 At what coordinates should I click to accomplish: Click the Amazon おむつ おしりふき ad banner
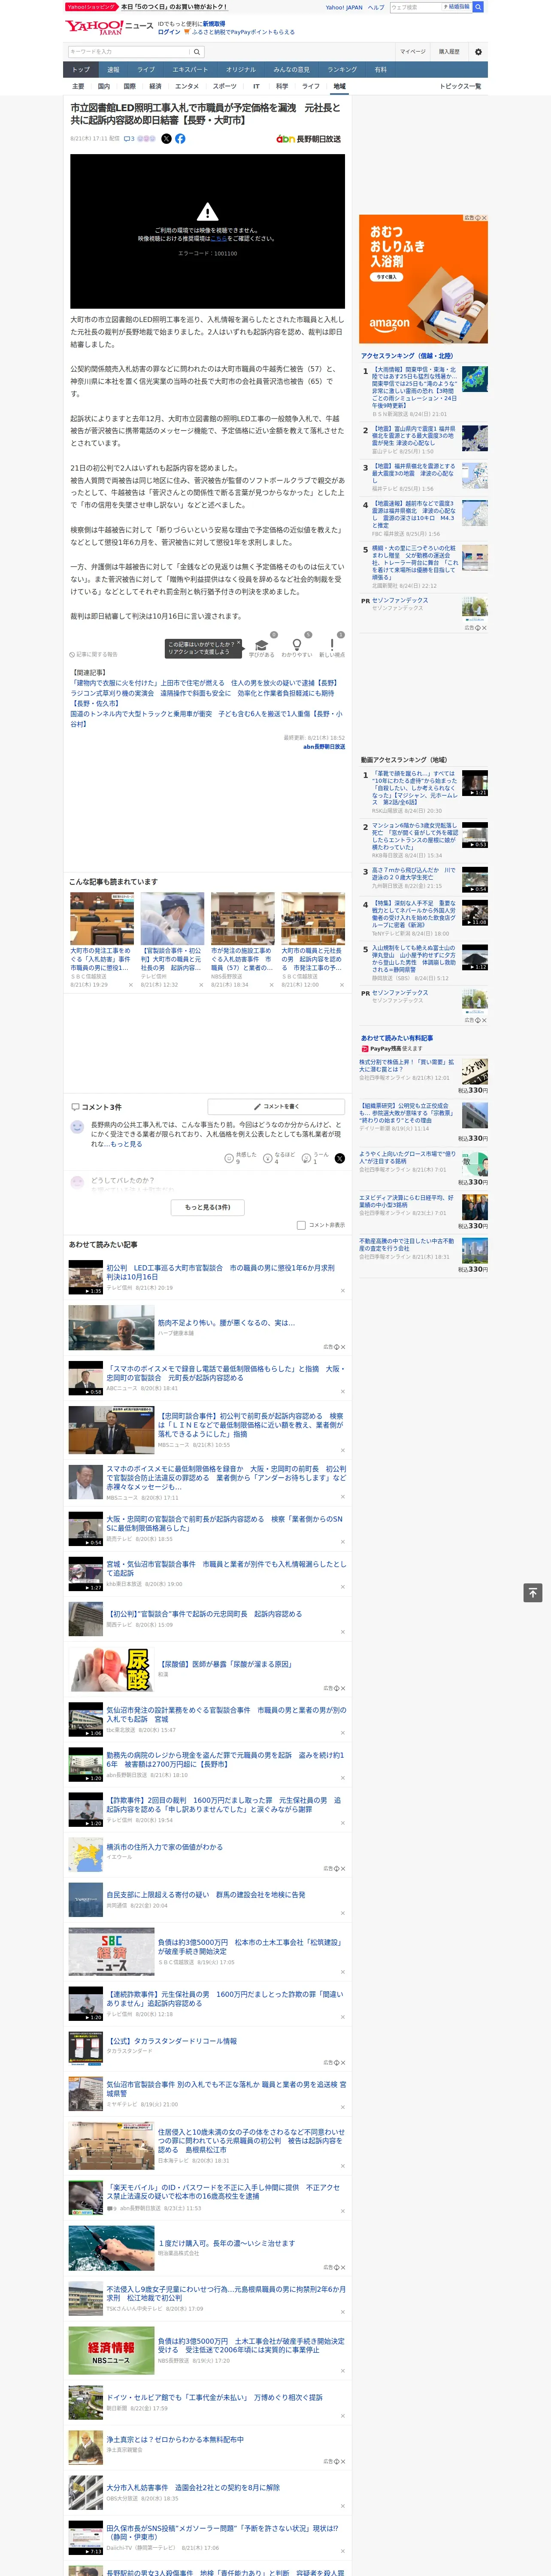(x=423, y=280)
